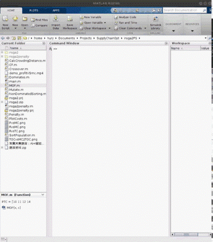Expand the nsga2.zip archive
Viewport: 213px width, 242px height.
pyautogui.click(x=2, y=102)
